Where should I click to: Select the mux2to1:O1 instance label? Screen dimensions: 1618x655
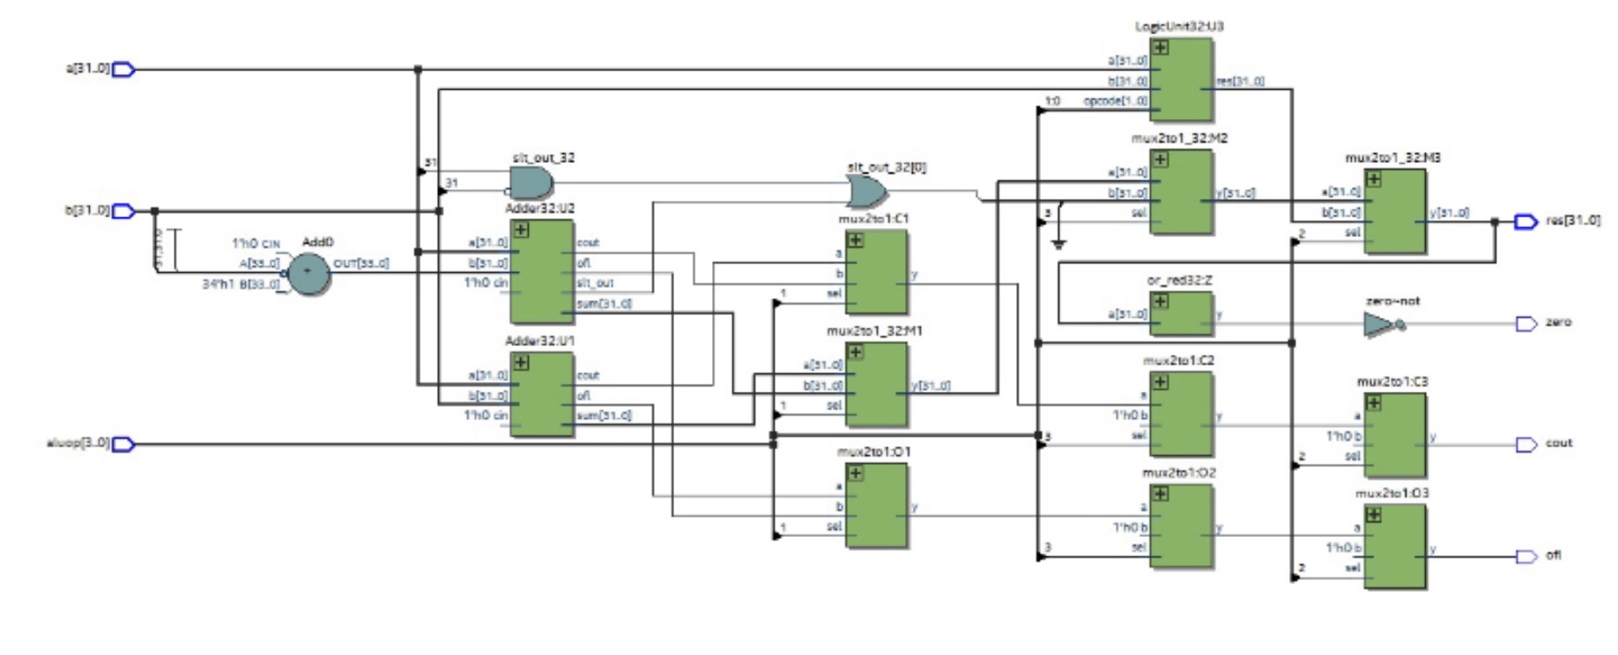pyautogui.click(x=874, y=452)
